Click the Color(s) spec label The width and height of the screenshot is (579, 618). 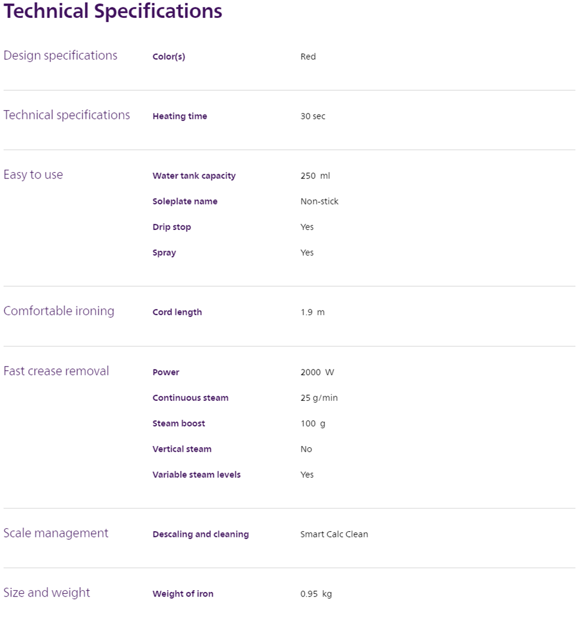[x=168, y=57]
